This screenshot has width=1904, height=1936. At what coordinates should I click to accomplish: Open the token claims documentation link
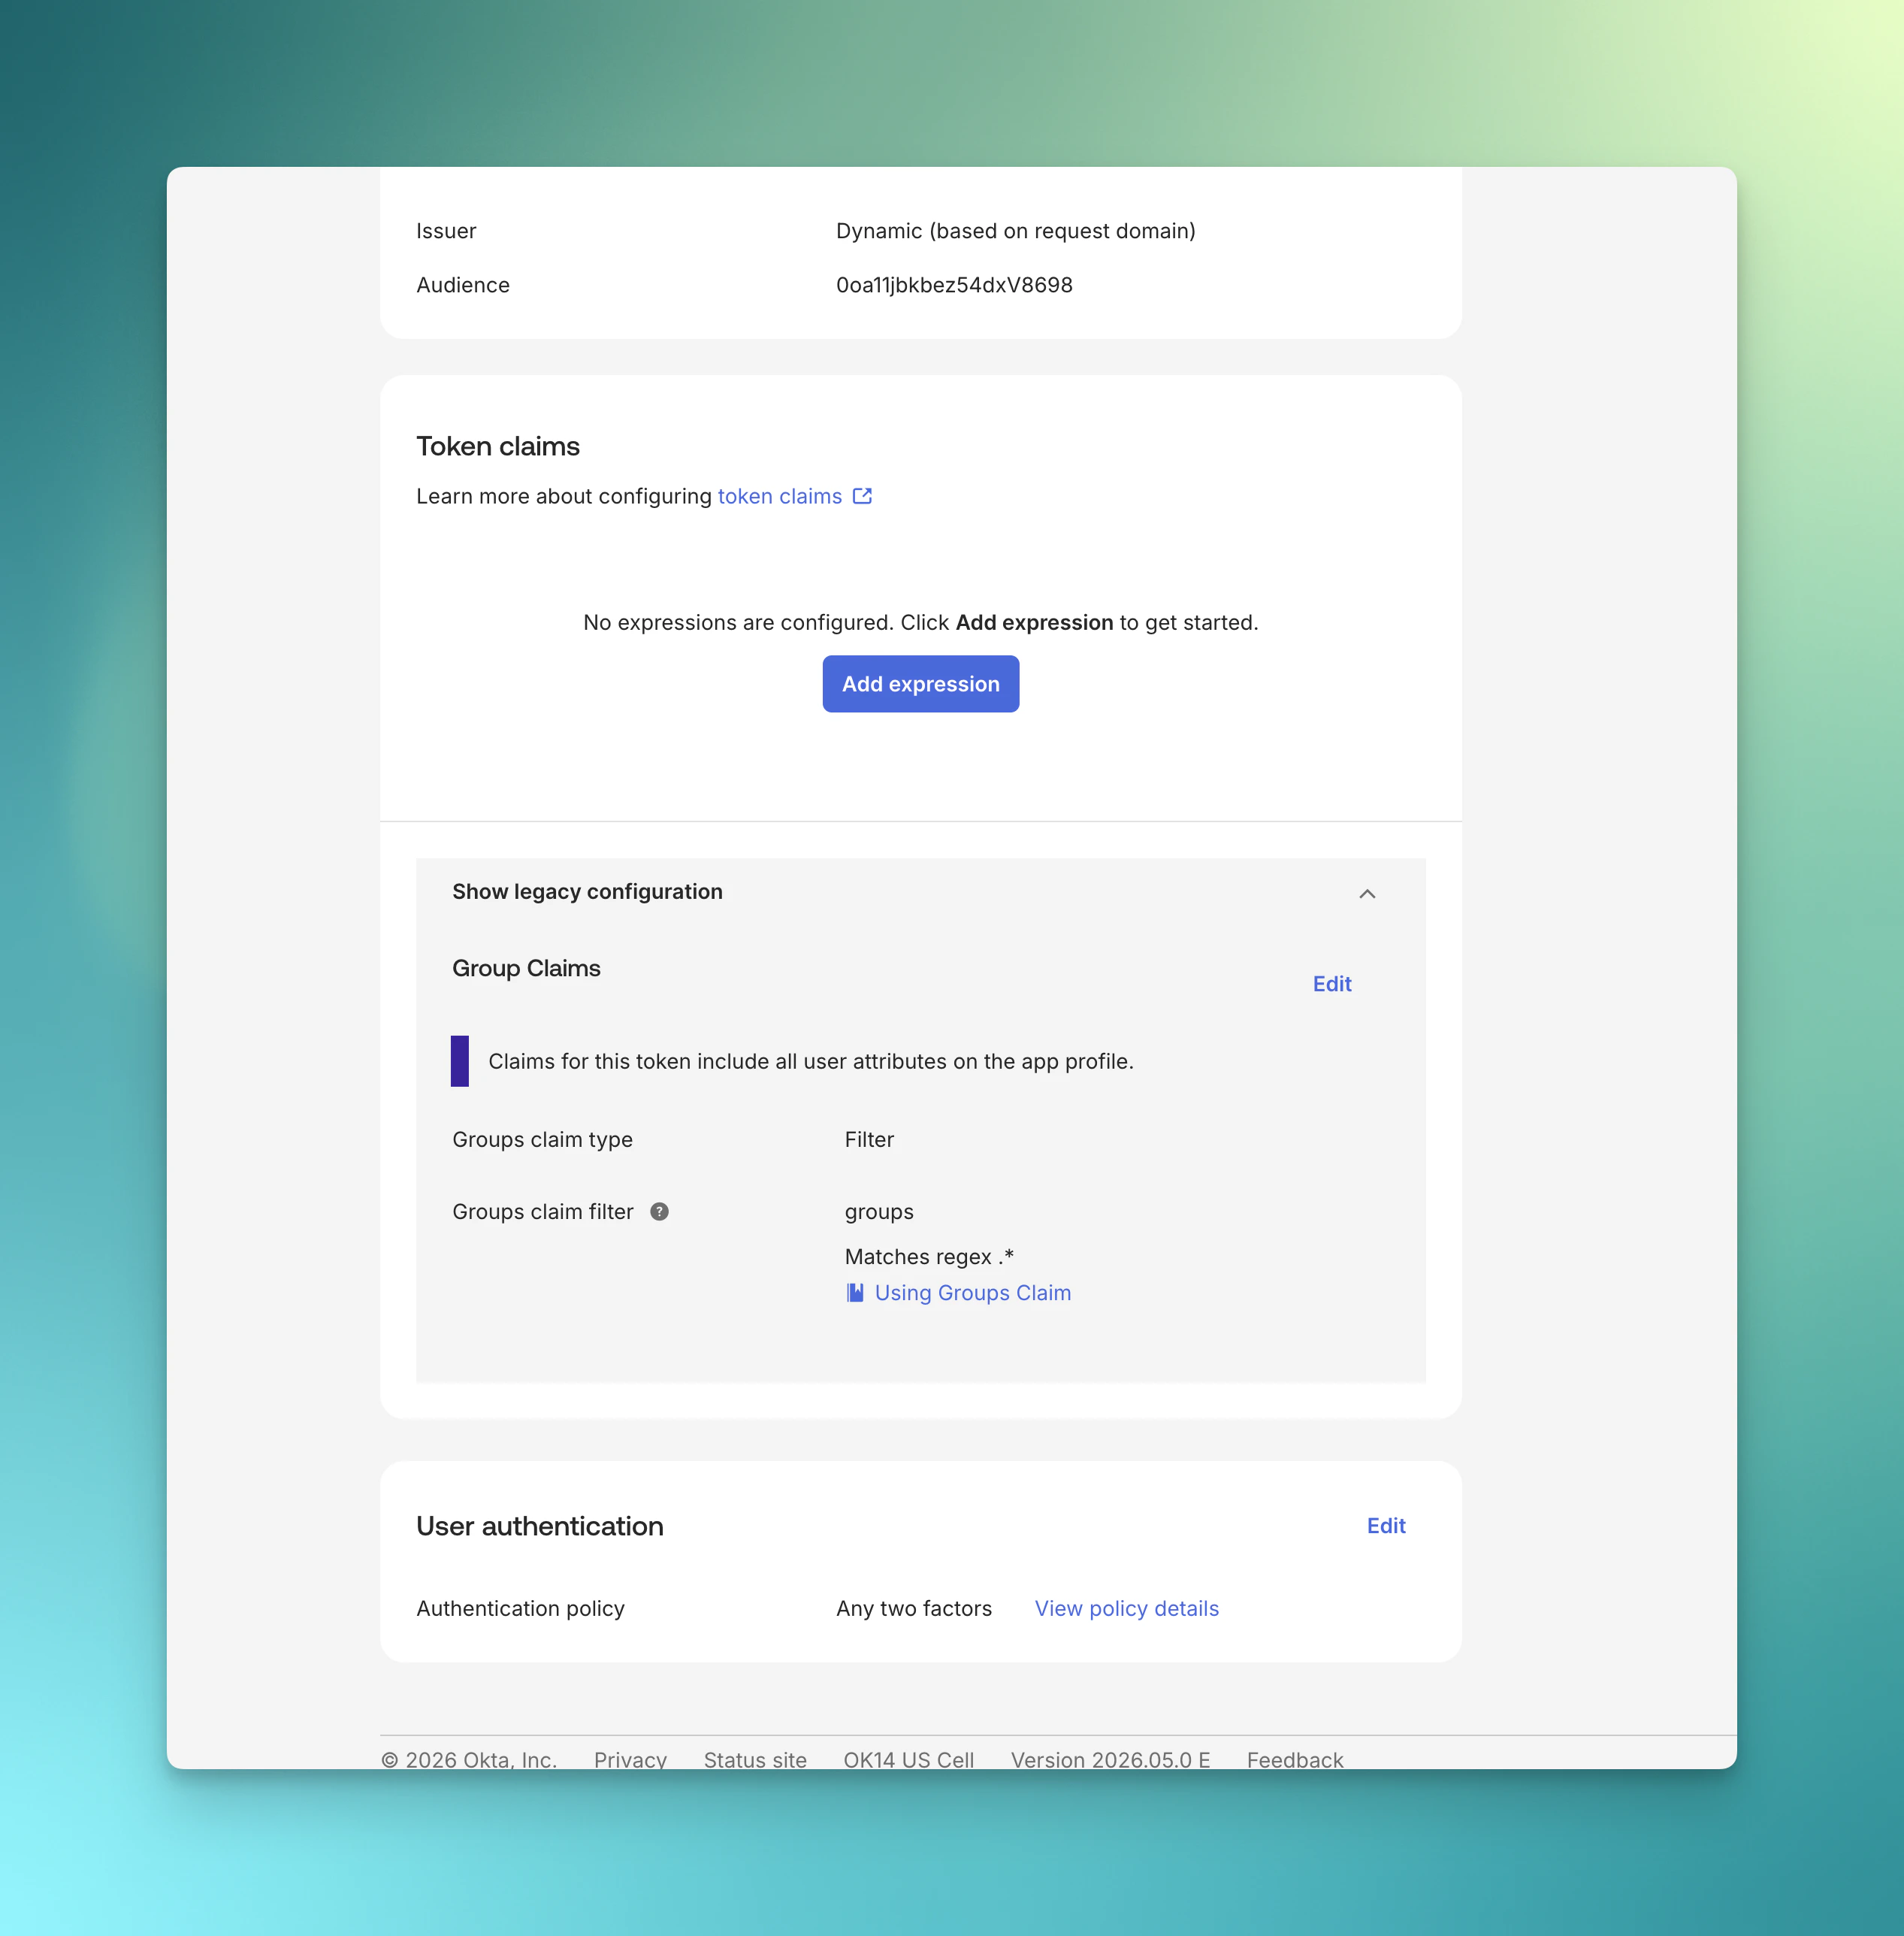pyautogui.click(x=780, y=497)
